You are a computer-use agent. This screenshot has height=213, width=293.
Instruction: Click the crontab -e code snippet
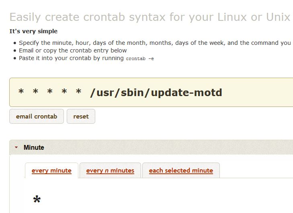click(x=140, y=58)
